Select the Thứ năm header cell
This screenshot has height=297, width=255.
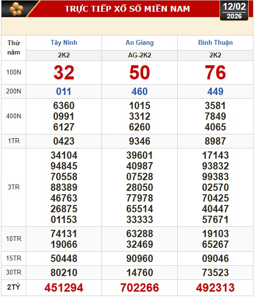click(x=14, y=48)
